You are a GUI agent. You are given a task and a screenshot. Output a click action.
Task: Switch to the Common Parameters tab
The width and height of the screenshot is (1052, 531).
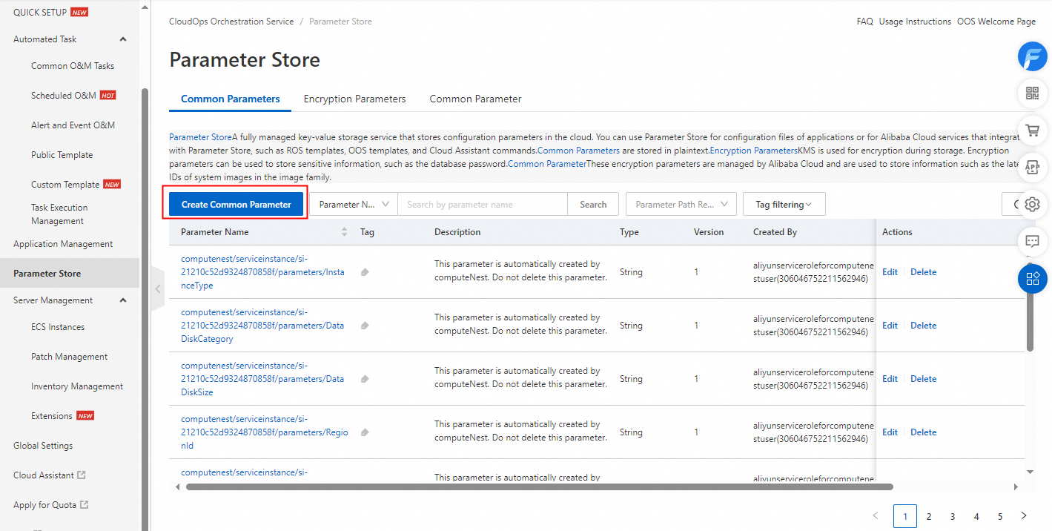(x=231, y=99)
